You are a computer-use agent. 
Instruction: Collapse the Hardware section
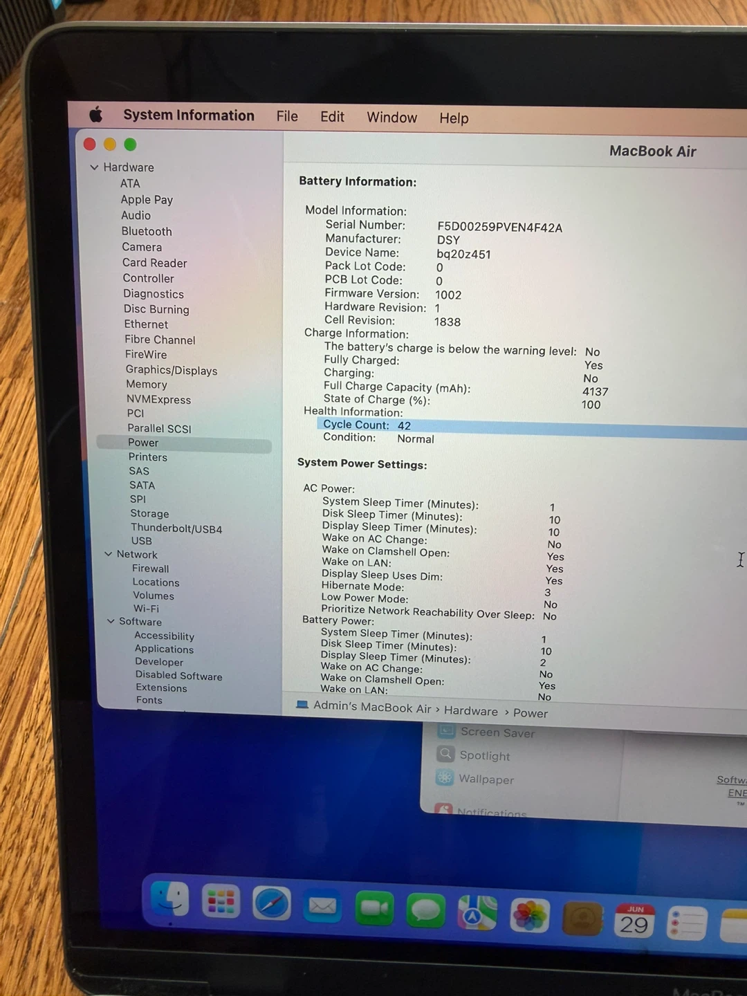pos(94,167)
